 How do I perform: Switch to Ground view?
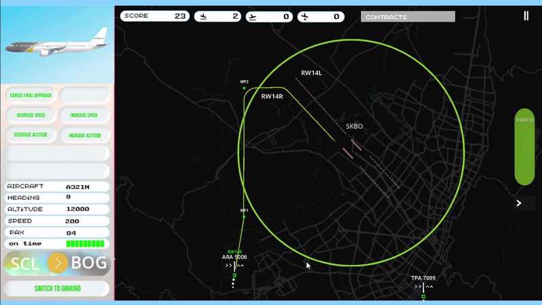[58, 289]
